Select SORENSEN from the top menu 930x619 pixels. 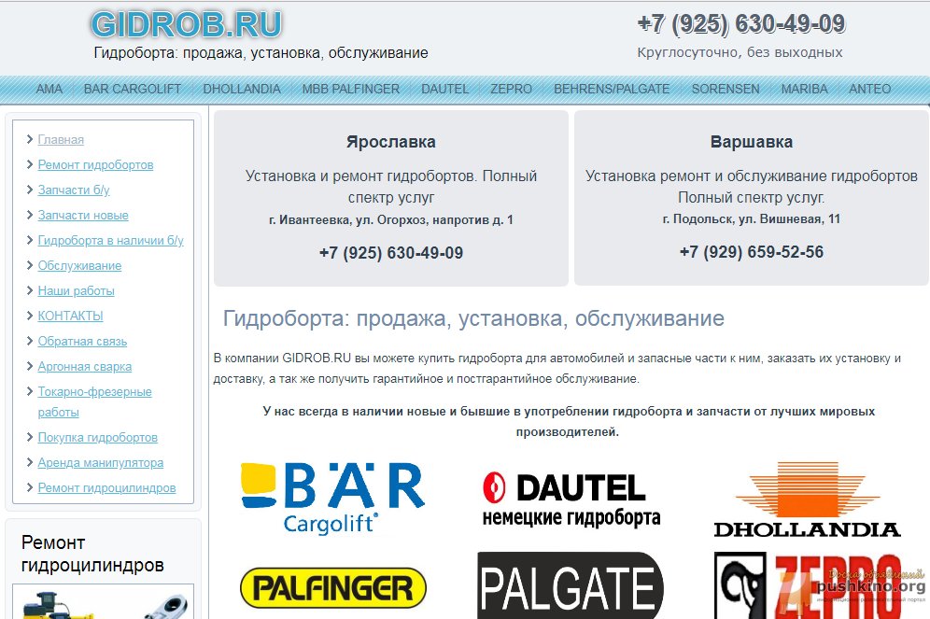(x=725, y=89)
